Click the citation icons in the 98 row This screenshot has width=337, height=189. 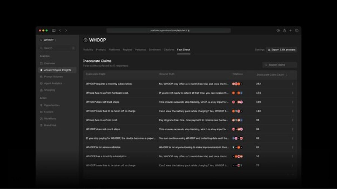tap(238, 120)
